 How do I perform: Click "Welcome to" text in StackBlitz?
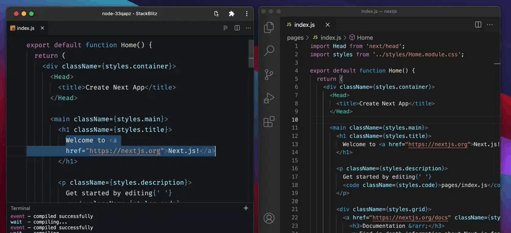(x=85, y=140)
